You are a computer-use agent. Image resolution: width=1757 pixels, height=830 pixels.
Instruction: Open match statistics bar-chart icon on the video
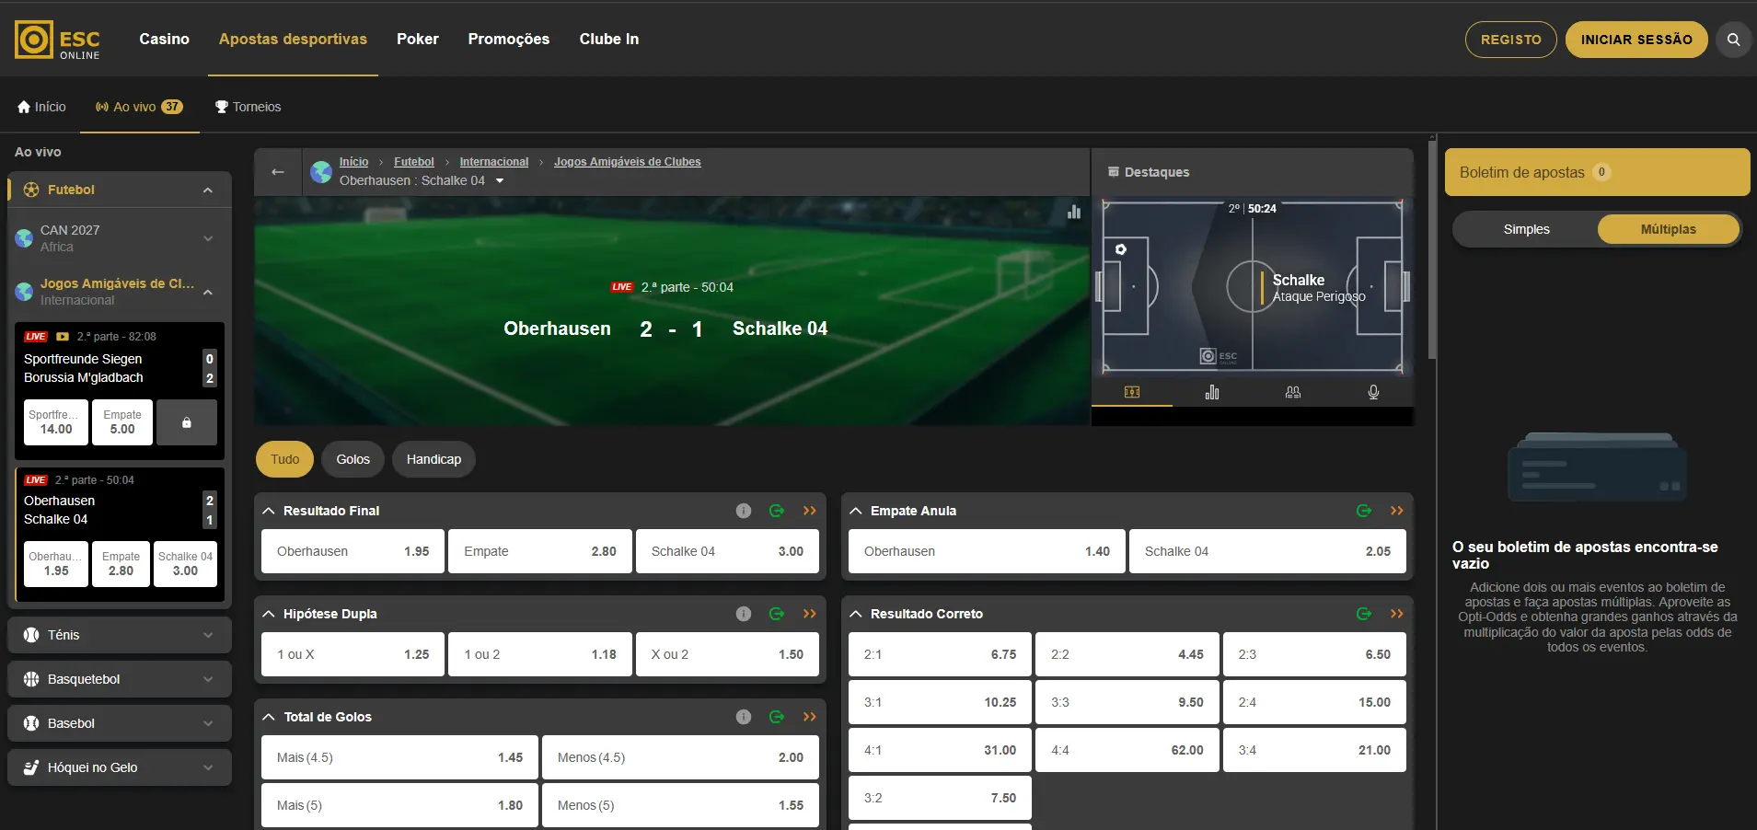coord(1073,212)
